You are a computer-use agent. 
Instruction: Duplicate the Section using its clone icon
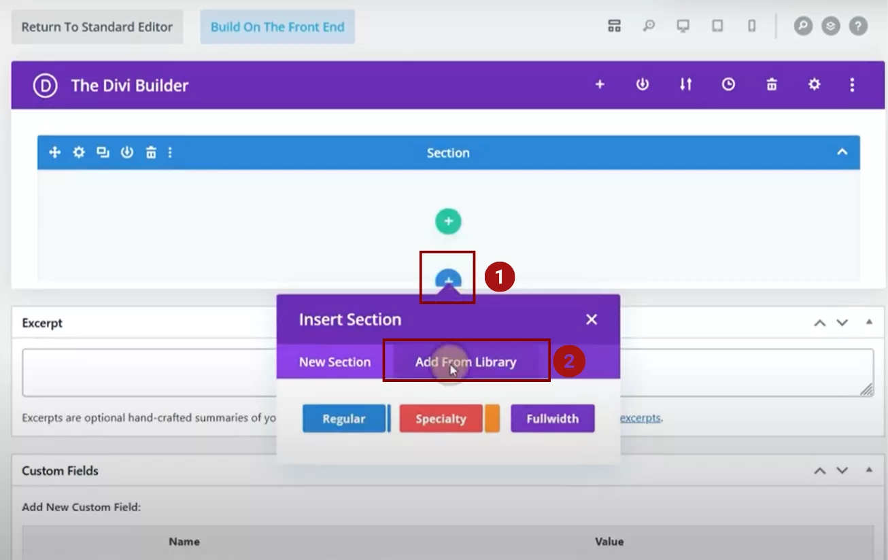point(103,152)
